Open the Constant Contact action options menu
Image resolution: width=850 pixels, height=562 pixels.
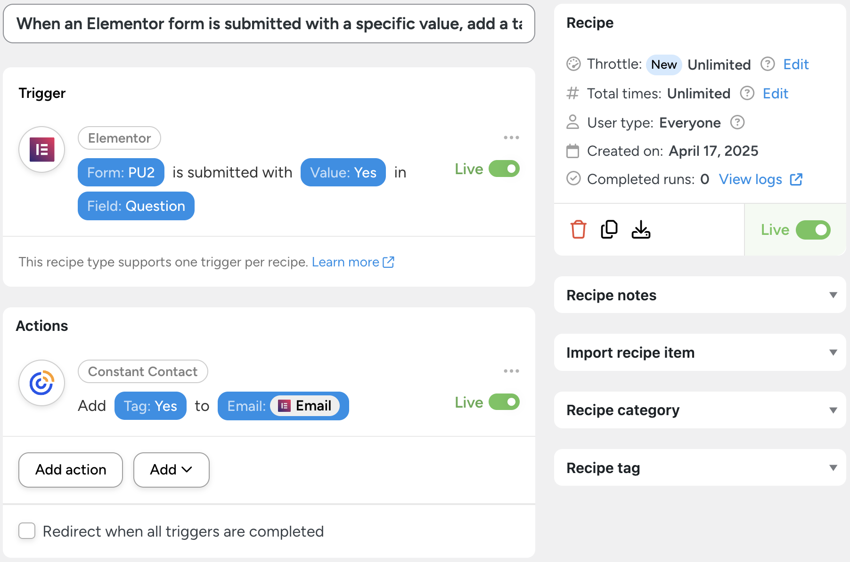pyautogui.click(x=511, y=371)
